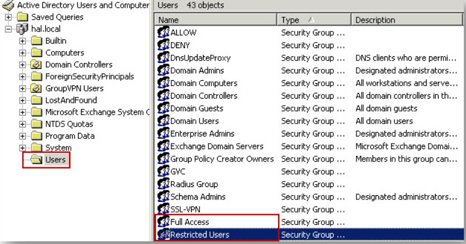
Task: Sort the list by Name column
Action: coord(216,20)
